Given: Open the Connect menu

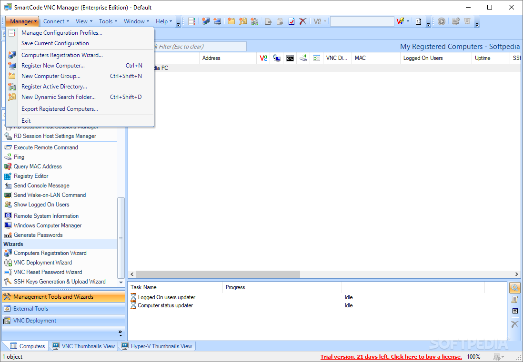Looking at the screenshot, I should [x=56, y=21].
